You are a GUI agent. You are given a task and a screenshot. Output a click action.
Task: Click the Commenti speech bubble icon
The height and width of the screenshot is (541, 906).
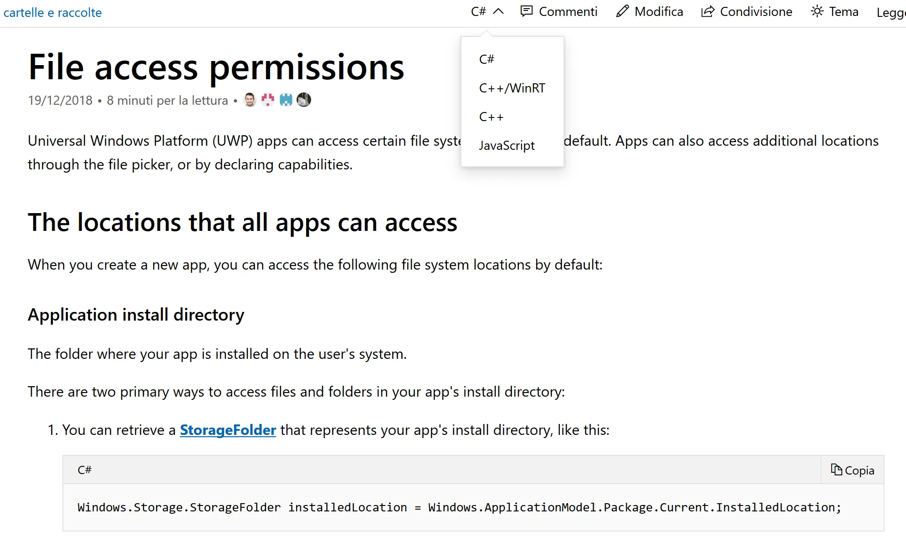pos(527,11)
